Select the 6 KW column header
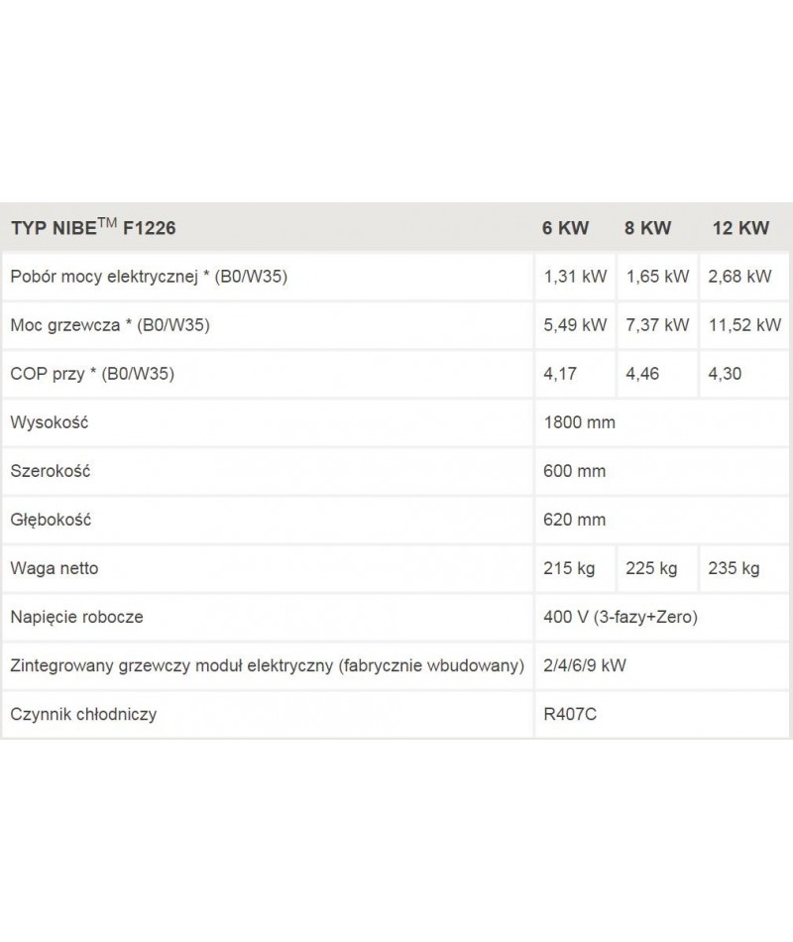793x942 pixels. [x=565, y=228]
